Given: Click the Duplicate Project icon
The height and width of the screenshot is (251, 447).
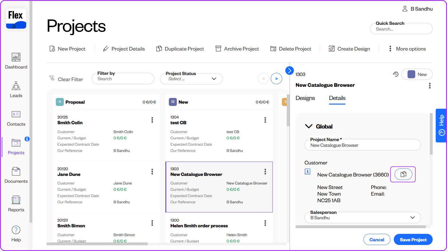Looking at the screenshot, I should tap(159, 49).
